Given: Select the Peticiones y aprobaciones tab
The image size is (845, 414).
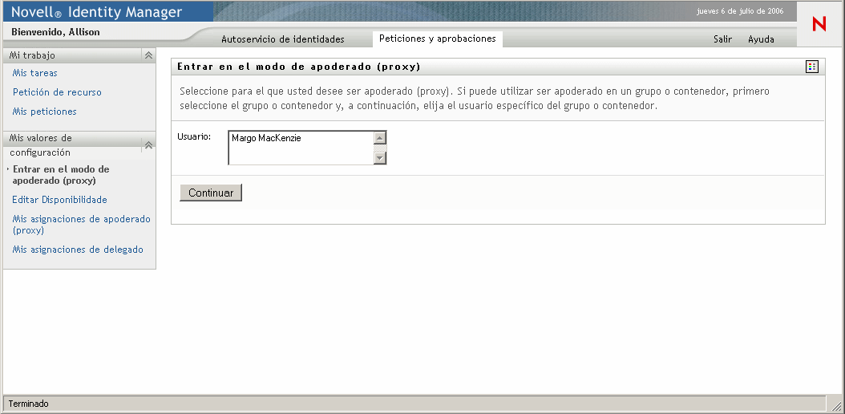Looking at the screenshot, I should [x=438, y=39].
